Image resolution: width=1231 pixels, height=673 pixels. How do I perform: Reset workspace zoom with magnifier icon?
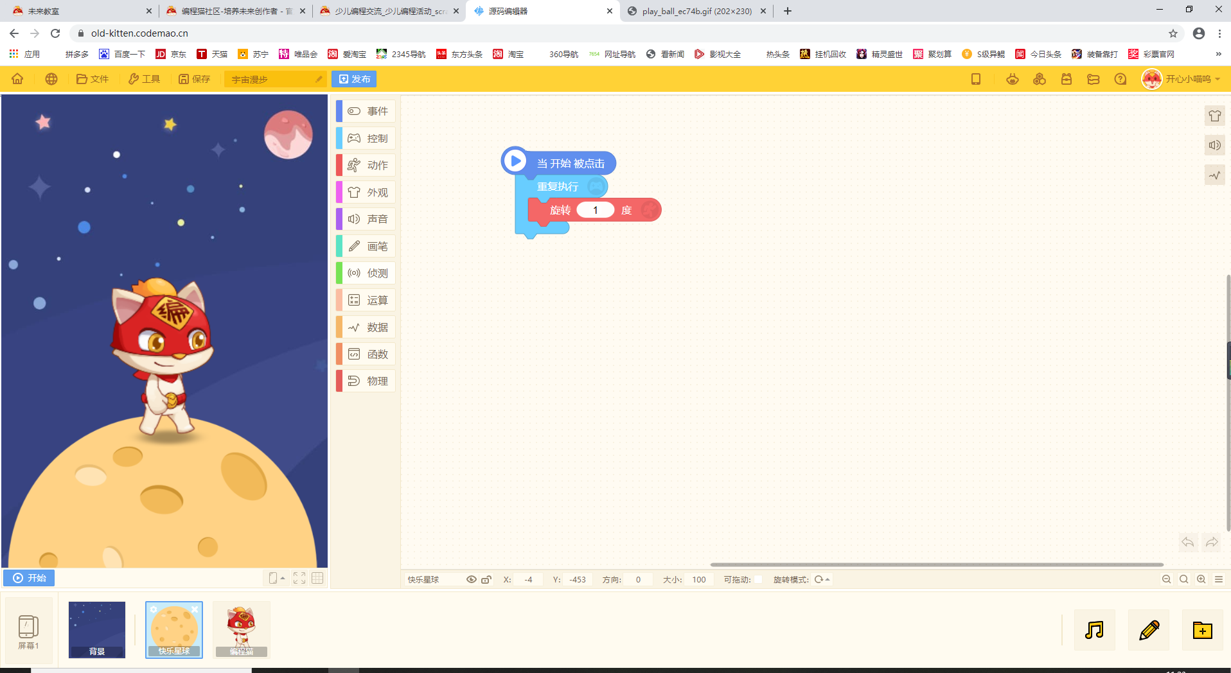[1184, 579]
